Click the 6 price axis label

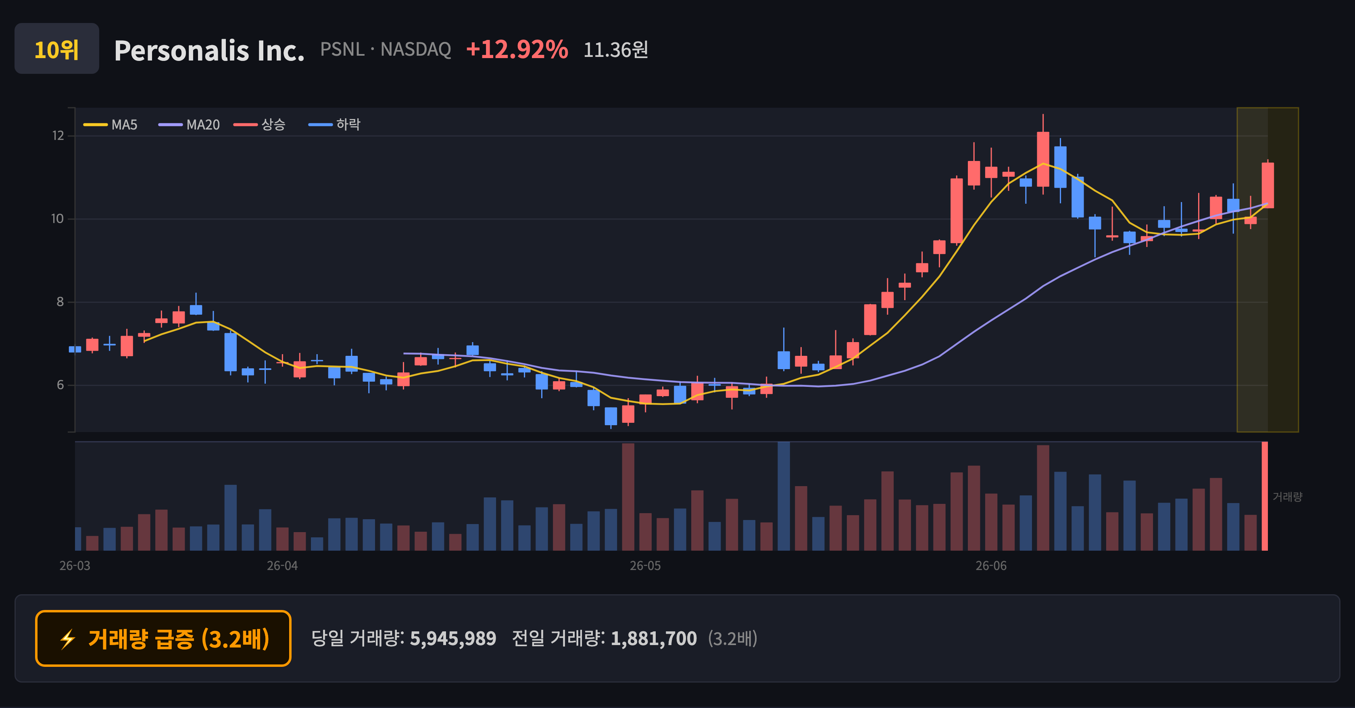click(60, 385)
